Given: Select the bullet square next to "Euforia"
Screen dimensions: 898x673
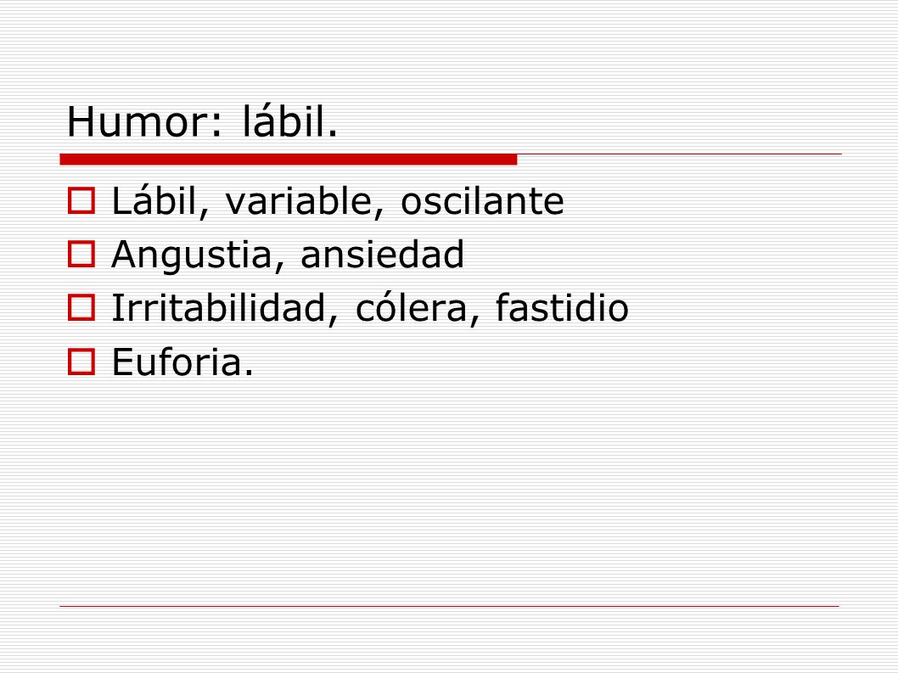Looking at the screenshot, I should click(x=81, y=362).
